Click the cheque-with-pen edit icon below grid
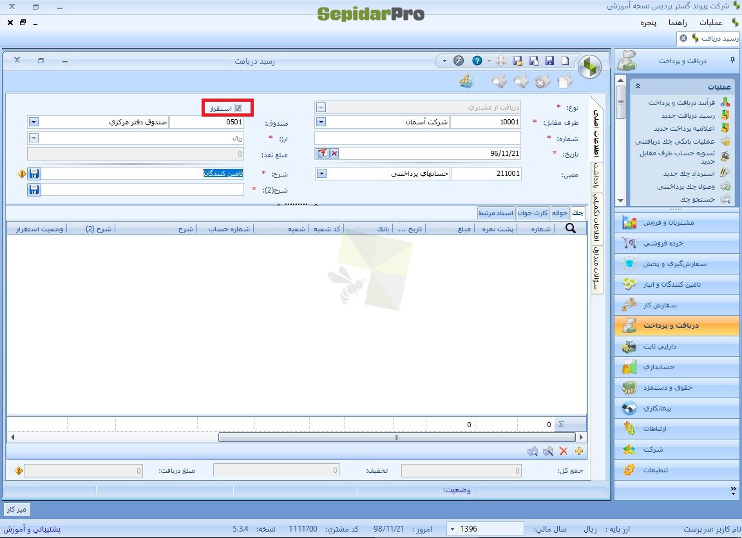Viewport: 742px width, 538px height. (x=548, y=452)
